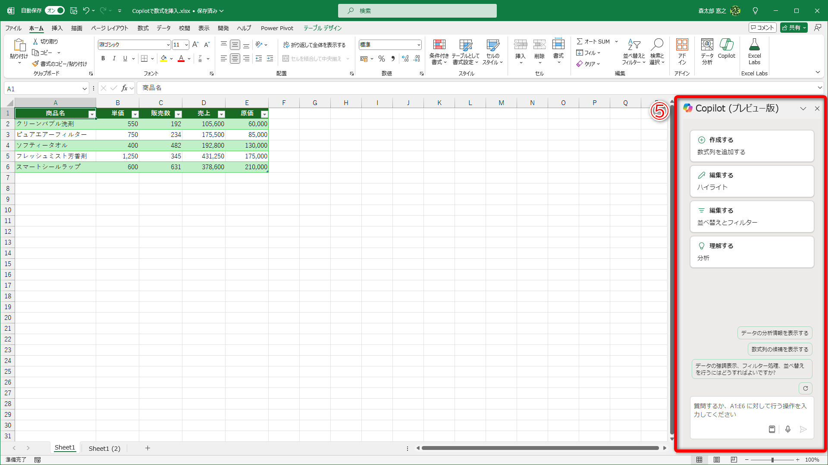Click the percent style icon
The width and height of the screenshot is (828, 465).
click(381, 59)
